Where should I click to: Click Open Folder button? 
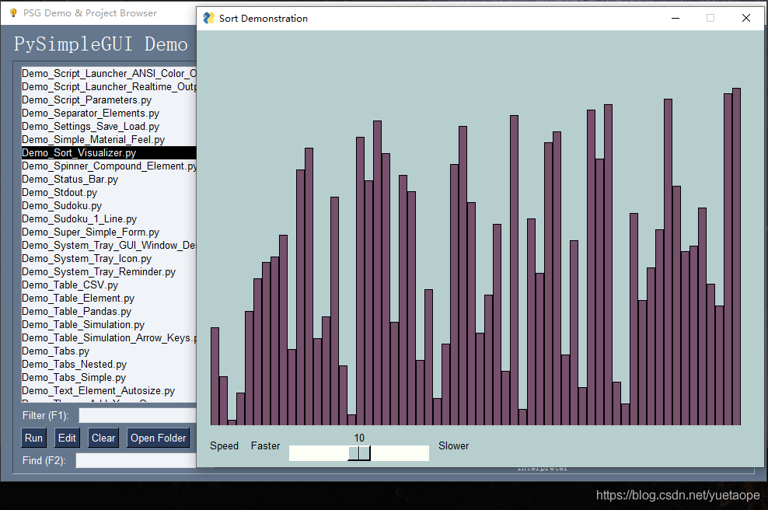[x=159, y=438]
